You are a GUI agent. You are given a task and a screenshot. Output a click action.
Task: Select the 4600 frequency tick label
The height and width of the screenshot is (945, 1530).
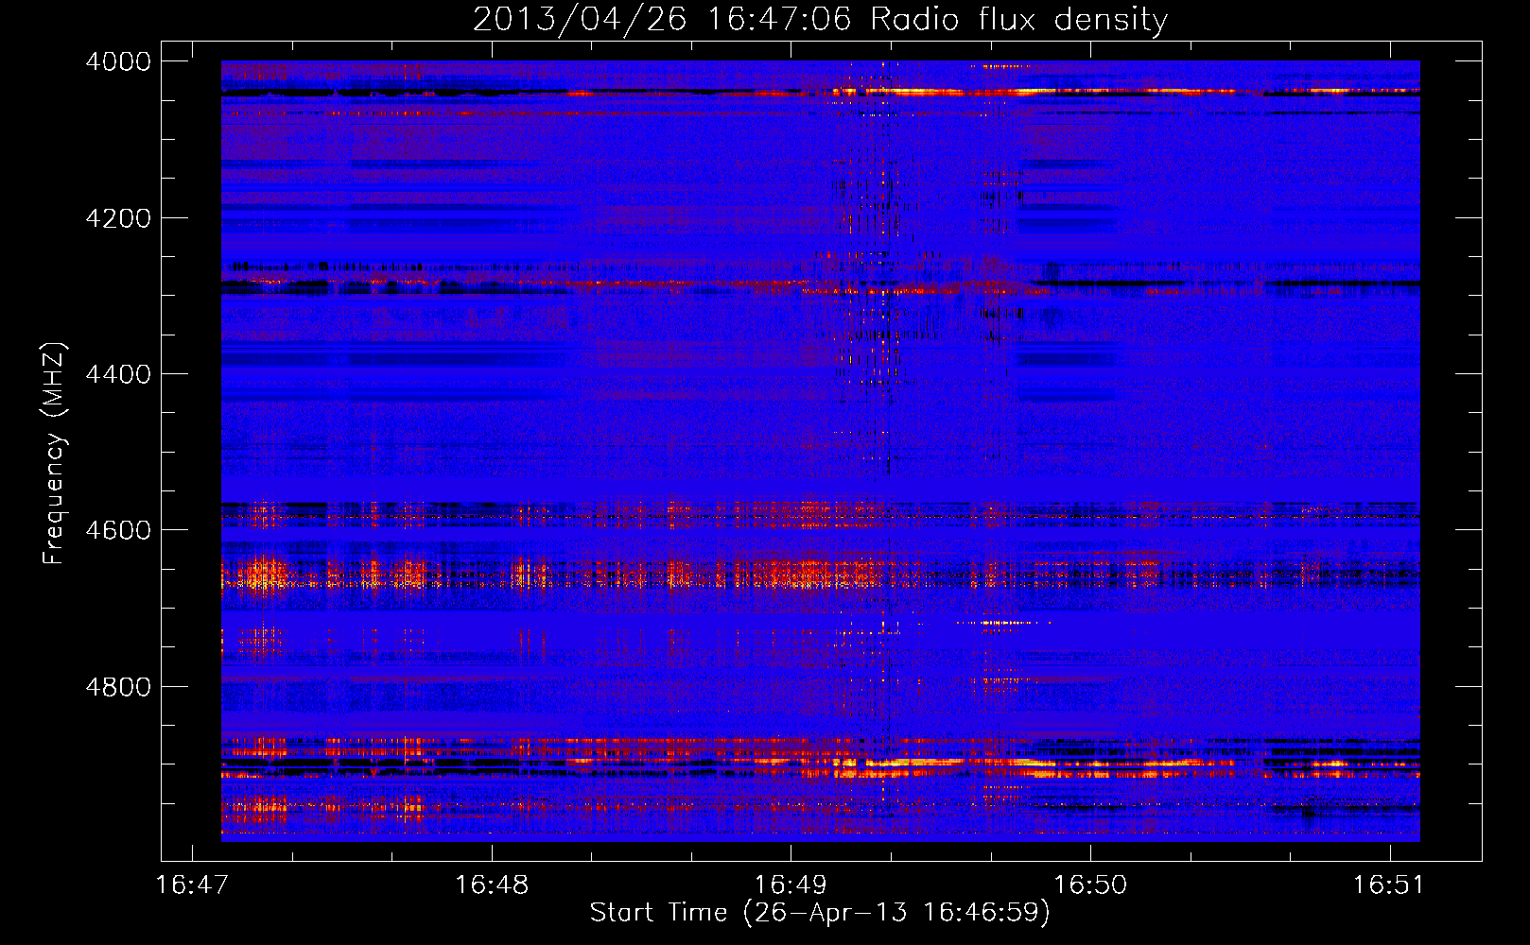click(118, 530)
